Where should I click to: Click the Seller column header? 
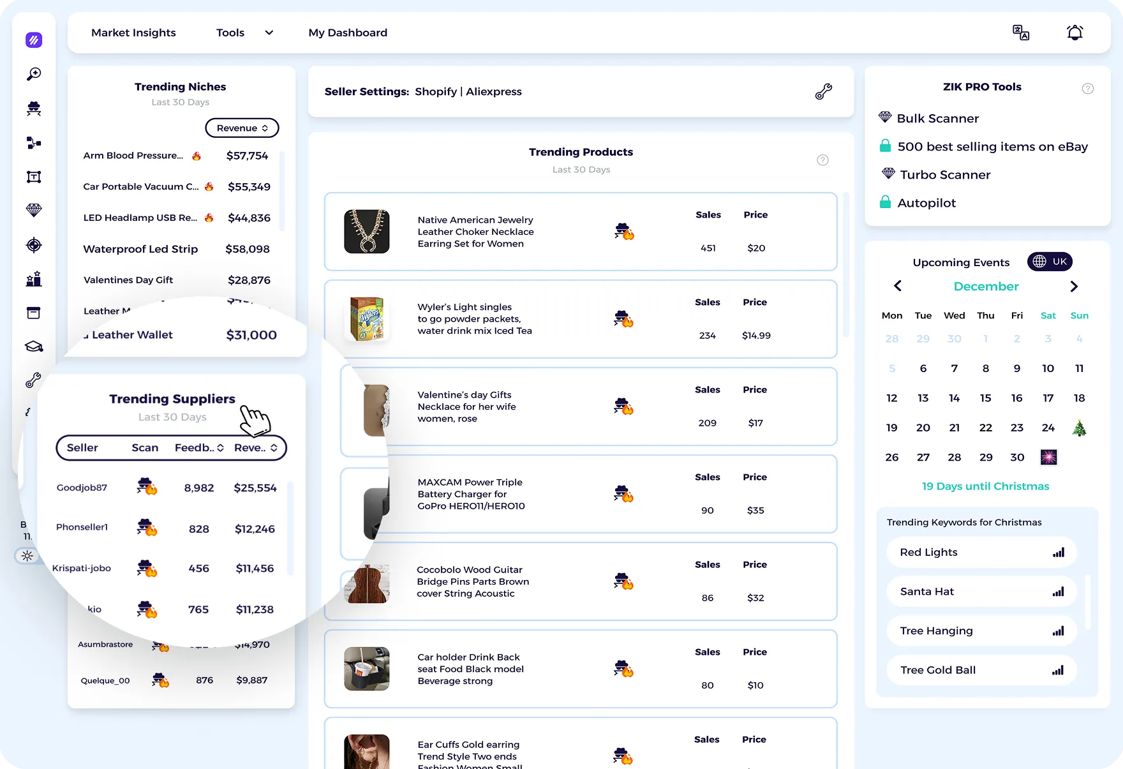pyautogui.click(x=82, y=448)
